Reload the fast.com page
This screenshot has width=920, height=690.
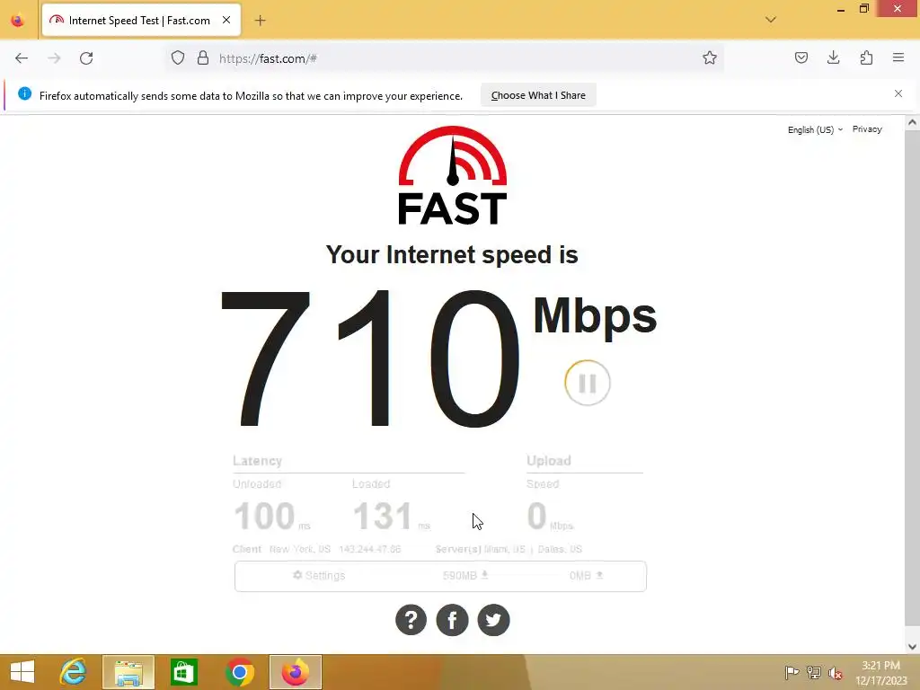coord(86,58)
